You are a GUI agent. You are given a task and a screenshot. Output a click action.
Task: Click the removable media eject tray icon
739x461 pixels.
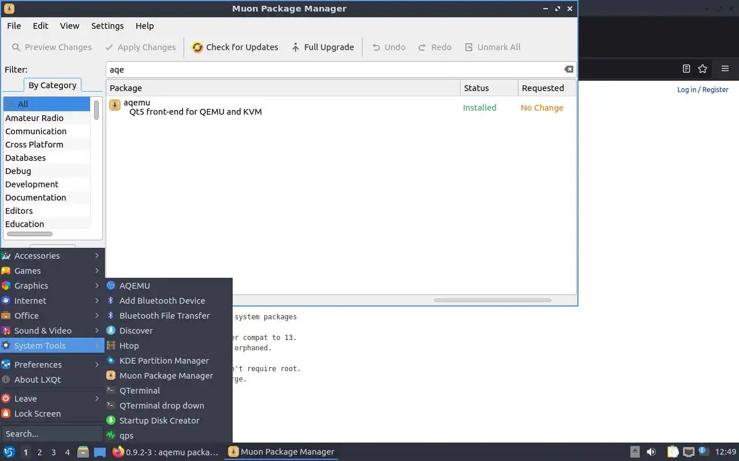(x=635, y=452)
